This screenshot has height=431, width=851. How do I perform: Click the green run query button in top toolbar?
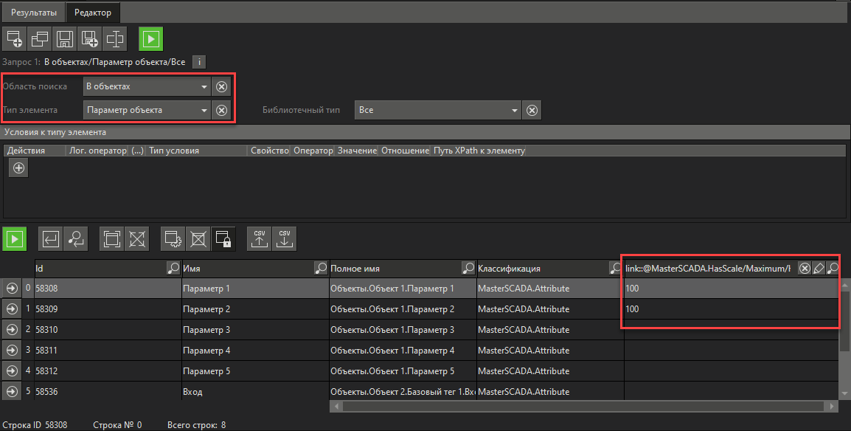(150, 39)
